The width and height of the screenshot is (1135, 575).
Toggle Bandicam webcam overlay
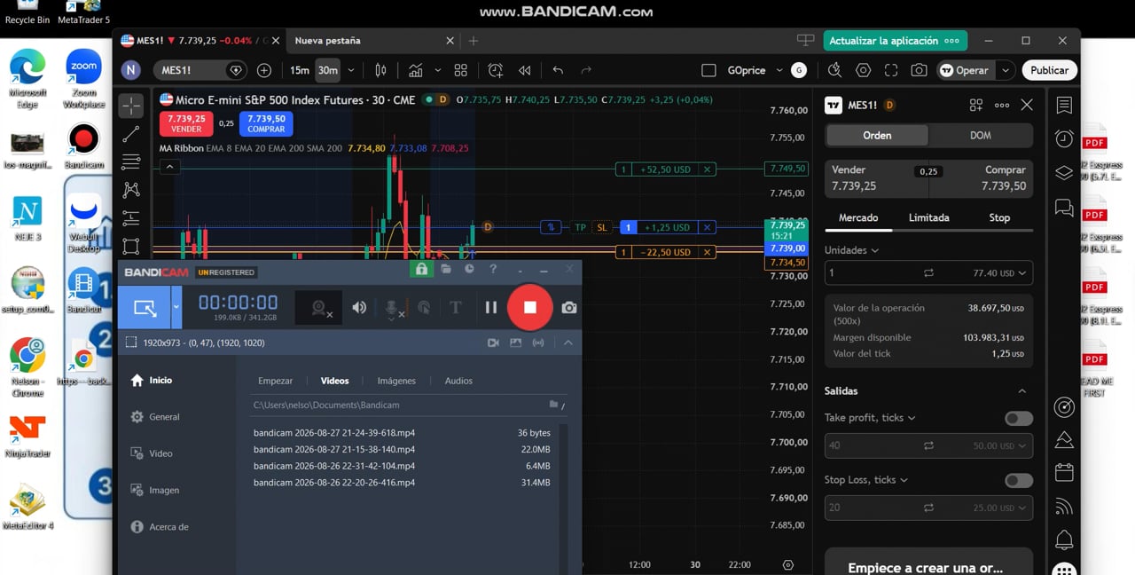click(x=320, y=308)
